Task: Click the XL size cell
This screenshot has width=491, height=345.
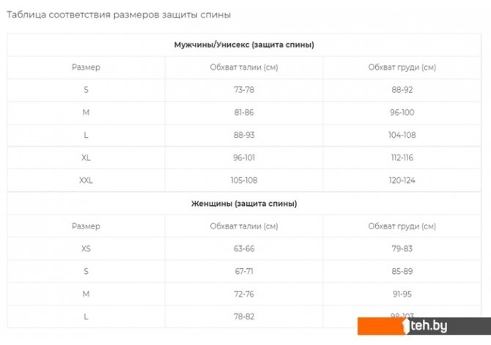Action: [86, 157]
